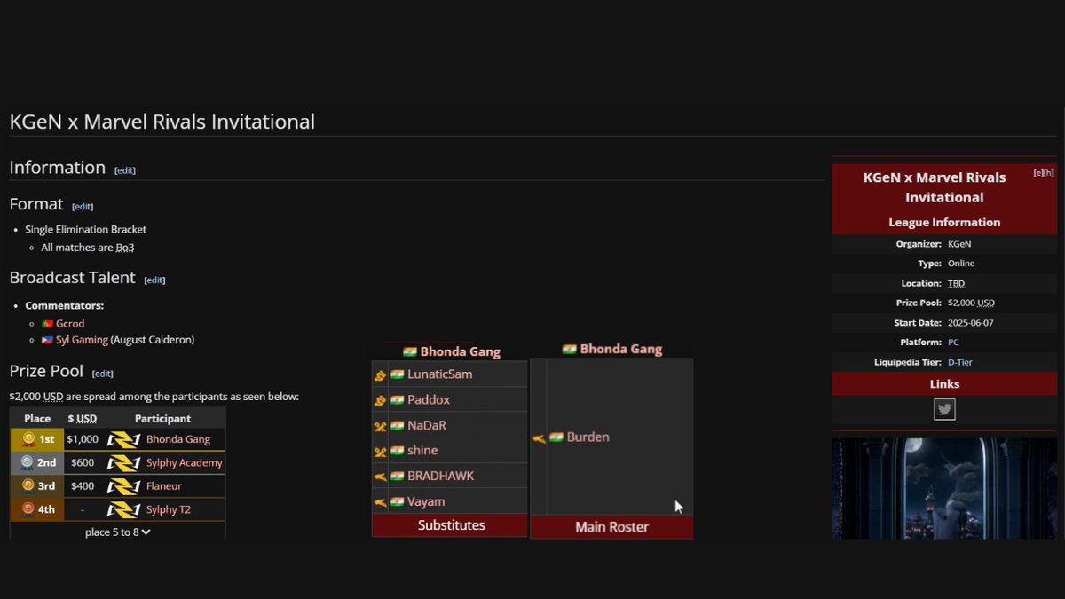Click the role icon beside BRADHAWK
Viewport: 1065px width, 599px height.
point(380,477)
